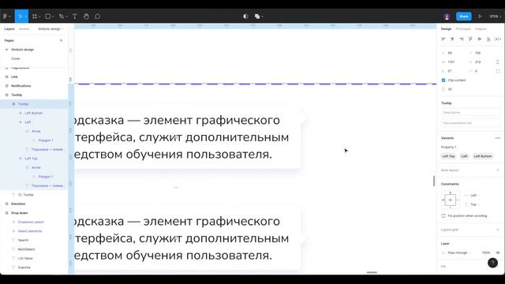Collapse the Left Top variant layer
This screenshot has height=284, width=505.
(x=21, y=159)
